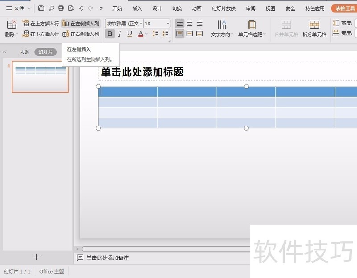Switch to the 动画 tab
This screenshot has height=278, width=357.
tap(197, 8)
